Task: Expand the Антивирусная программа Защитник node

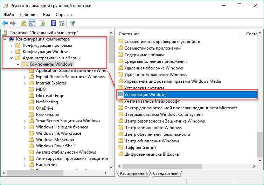Action: point(25,158)
